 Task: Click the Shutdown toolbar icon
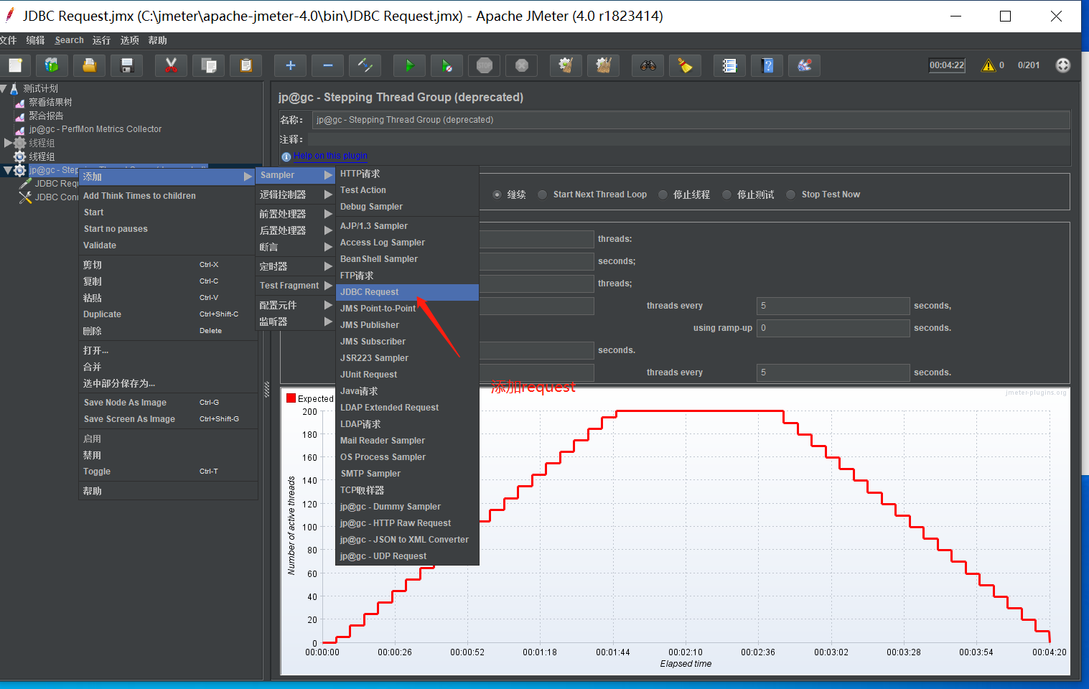522,65
